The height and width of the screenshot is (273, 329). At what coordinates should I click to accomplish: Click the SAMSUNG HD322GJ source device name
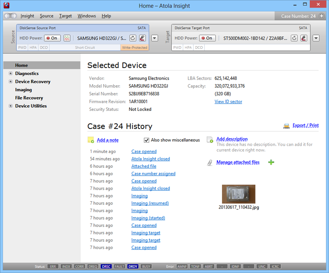(x=102, y=38)
